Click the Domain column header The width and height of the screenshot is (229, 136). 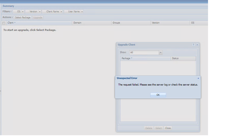pos(77,23)
